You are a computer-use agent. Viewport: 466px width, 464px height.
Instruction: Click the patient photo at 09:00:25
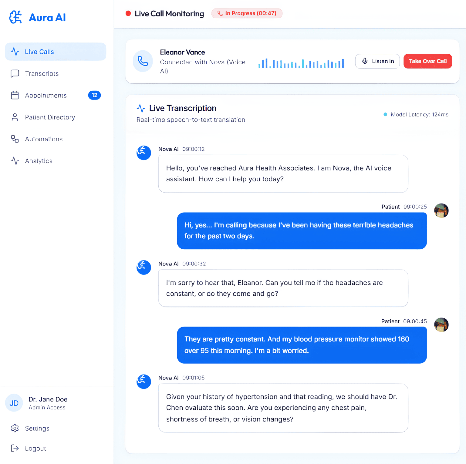441,210
